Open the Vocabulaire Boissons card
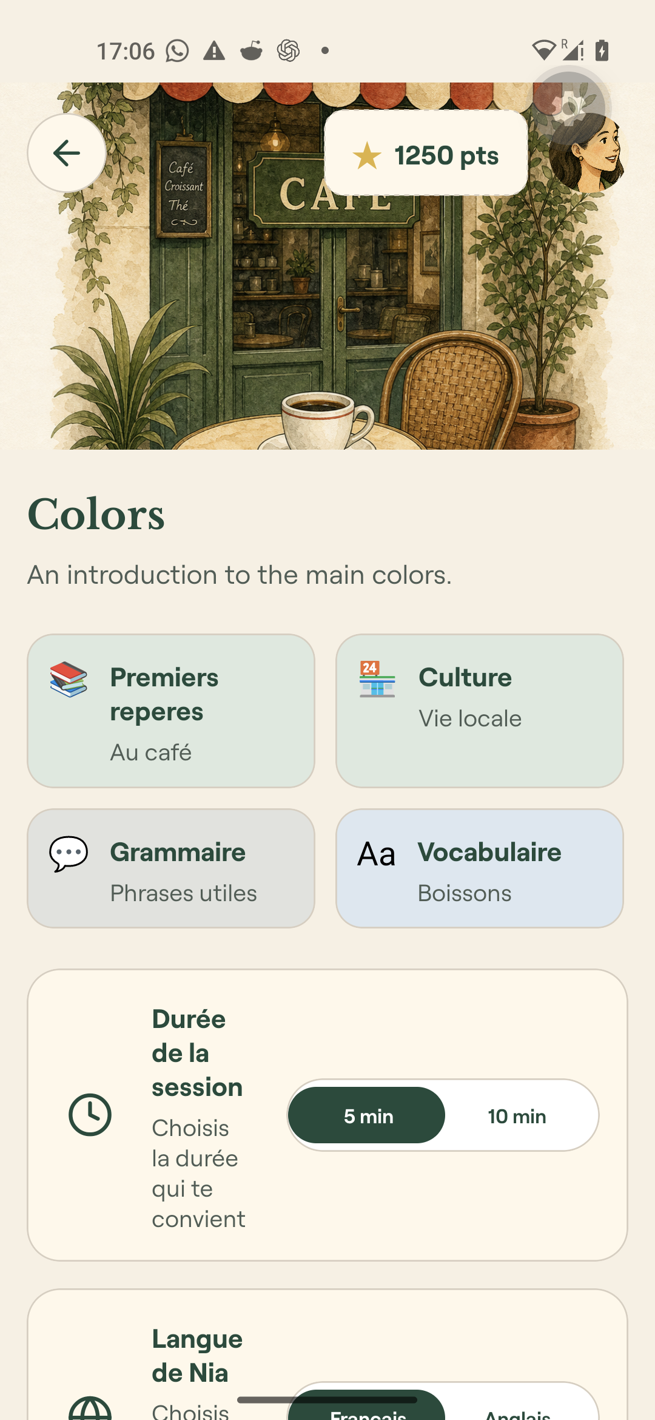Image resolution: width=655 pixels, height=1420 pixels. click(480, 868)
